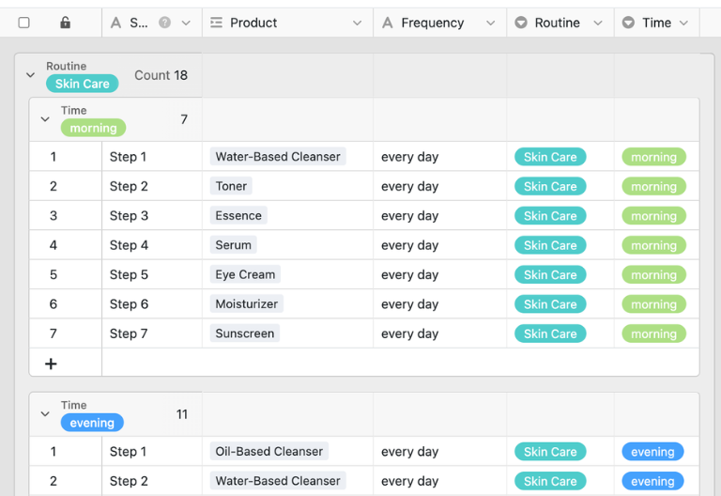Open the Moisturizer product chip

[x=247, y=303]
